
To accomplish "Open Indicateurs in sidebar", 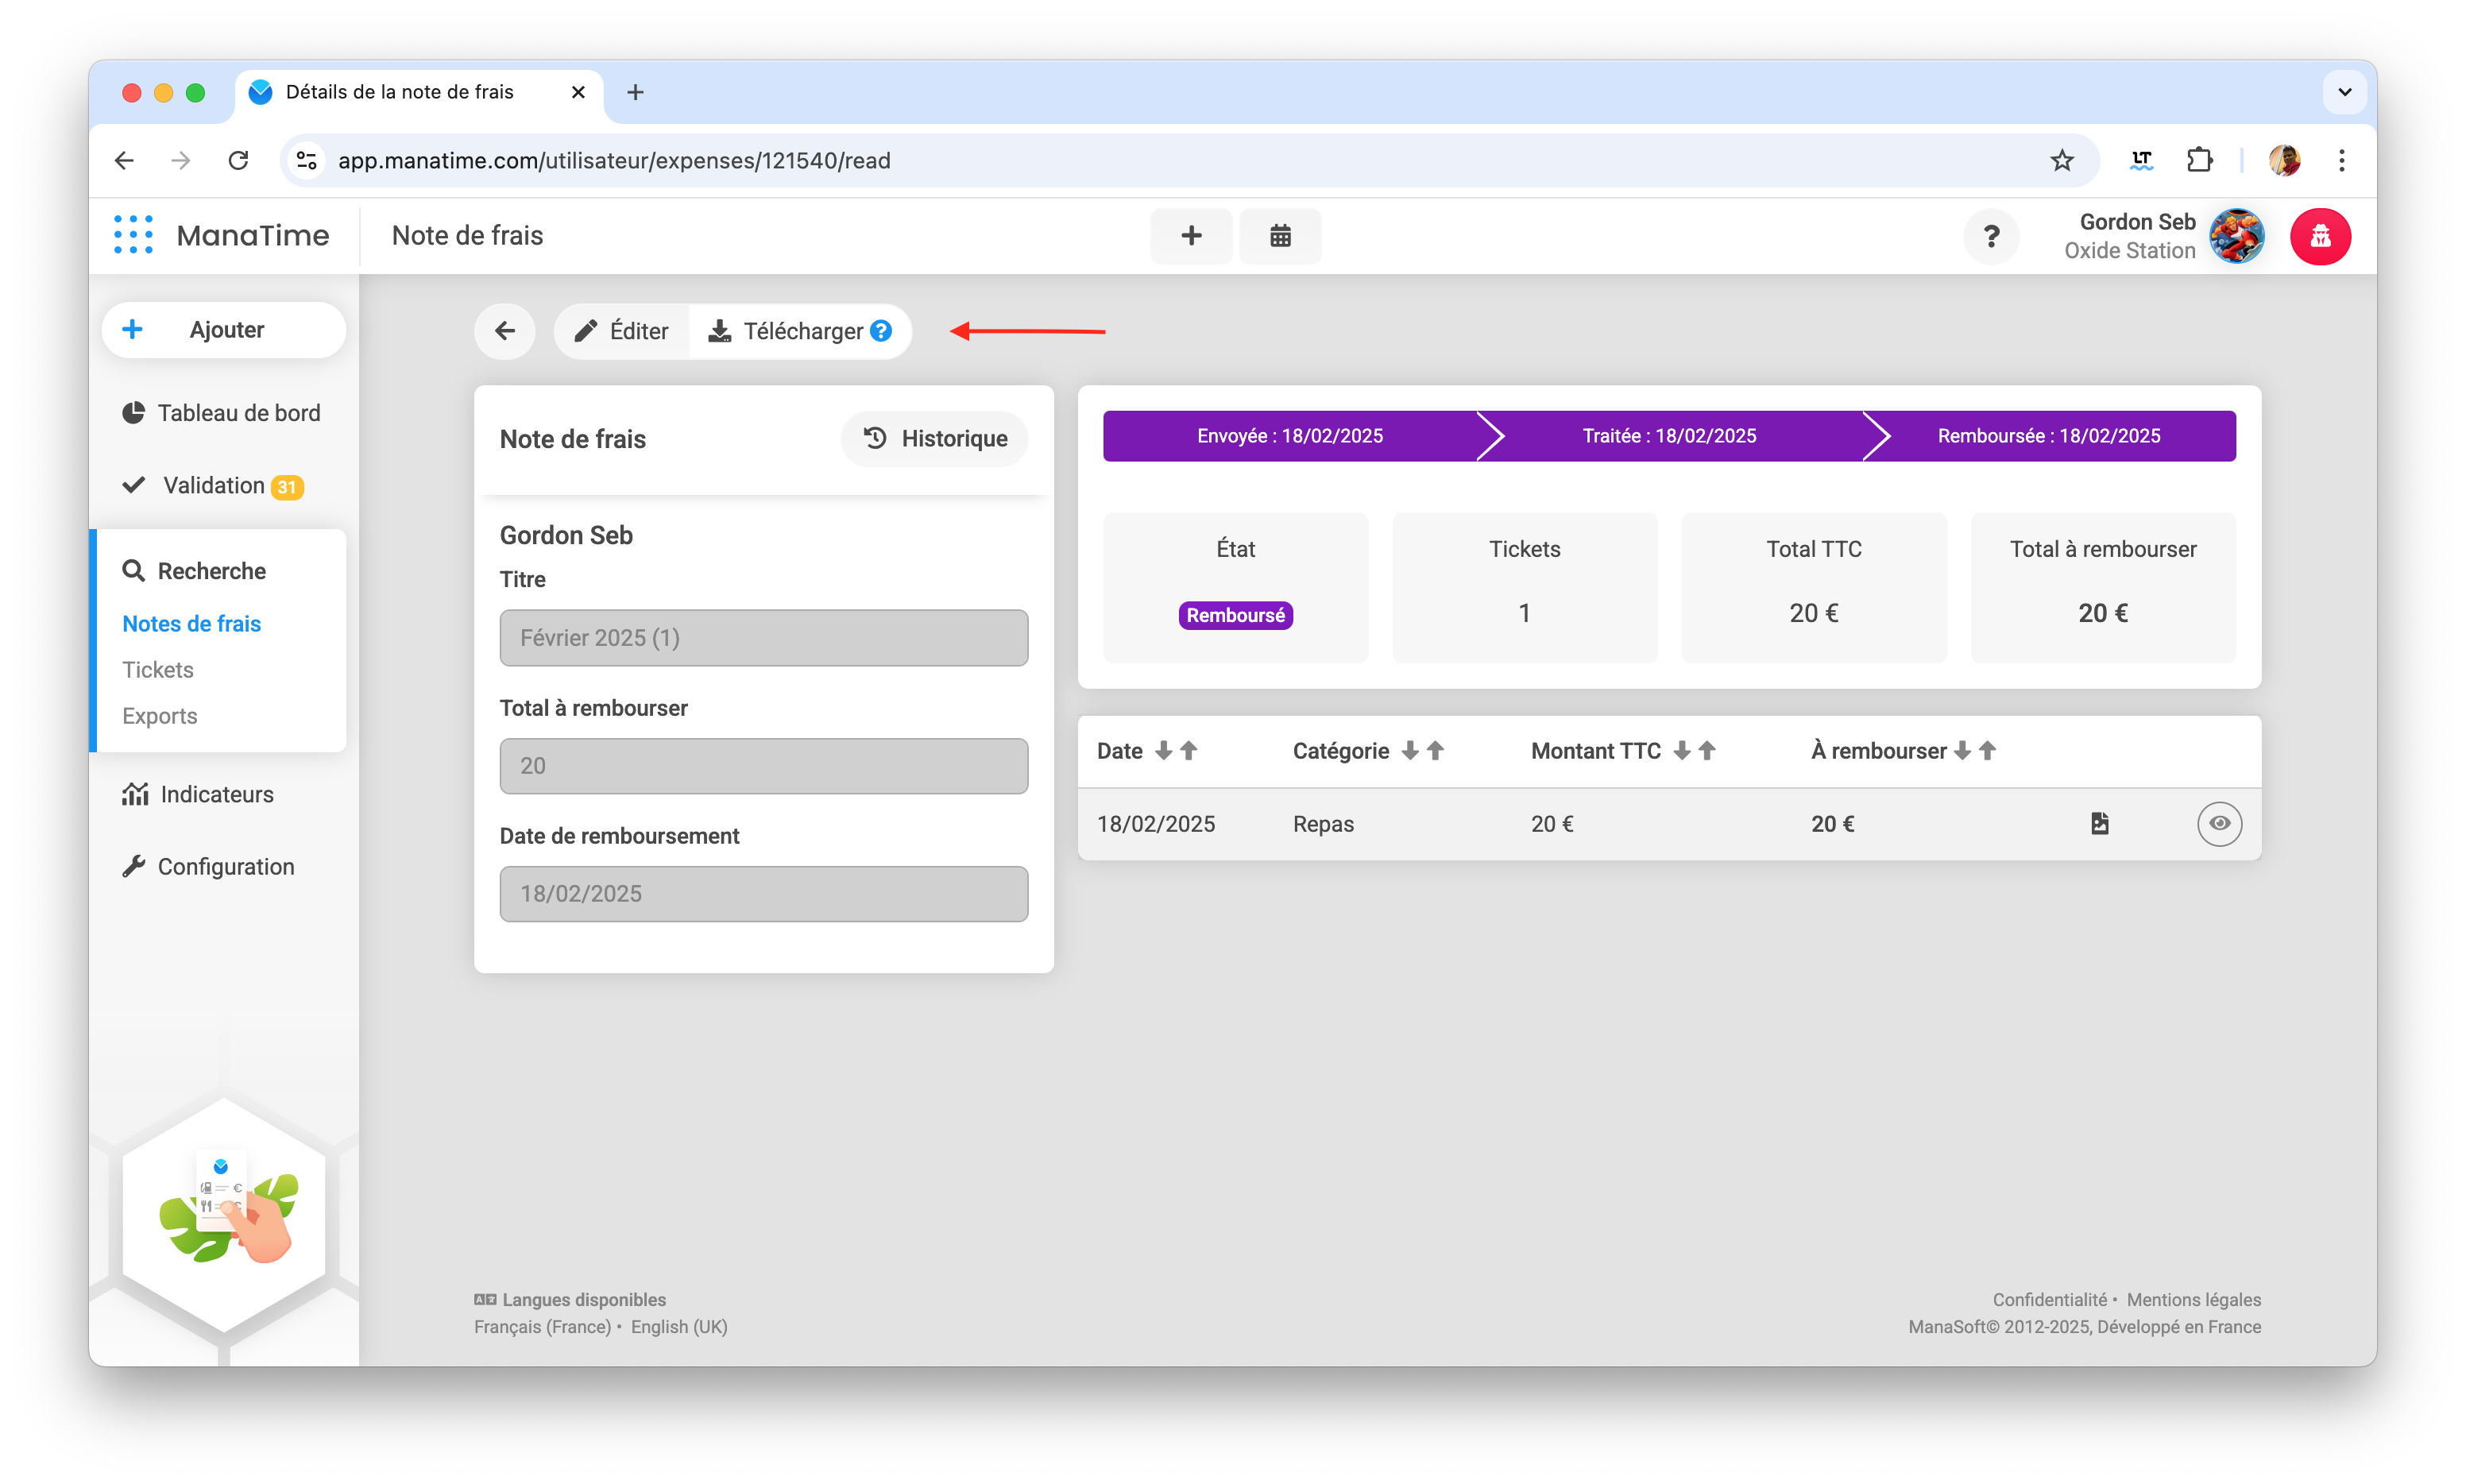I will (197, 794).
